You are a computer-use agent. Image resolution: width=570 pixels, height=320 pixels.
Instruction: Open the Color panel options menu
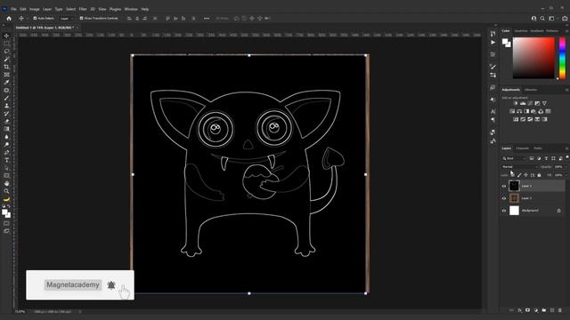[566, 31]
